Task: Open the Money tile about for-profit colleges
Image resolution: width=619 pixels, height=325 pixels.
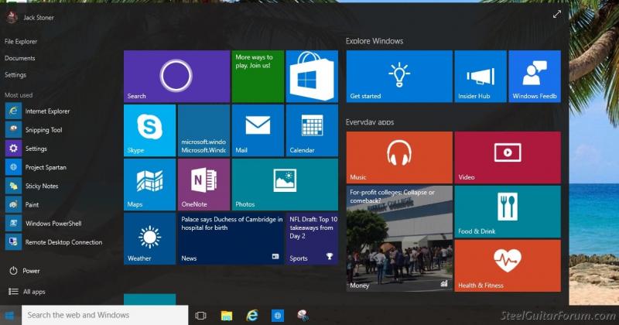Action: 399,238
